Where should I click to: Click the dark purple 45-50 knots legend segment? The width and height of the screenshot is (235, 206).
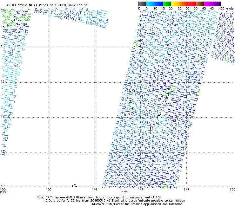tap(217, 4)
